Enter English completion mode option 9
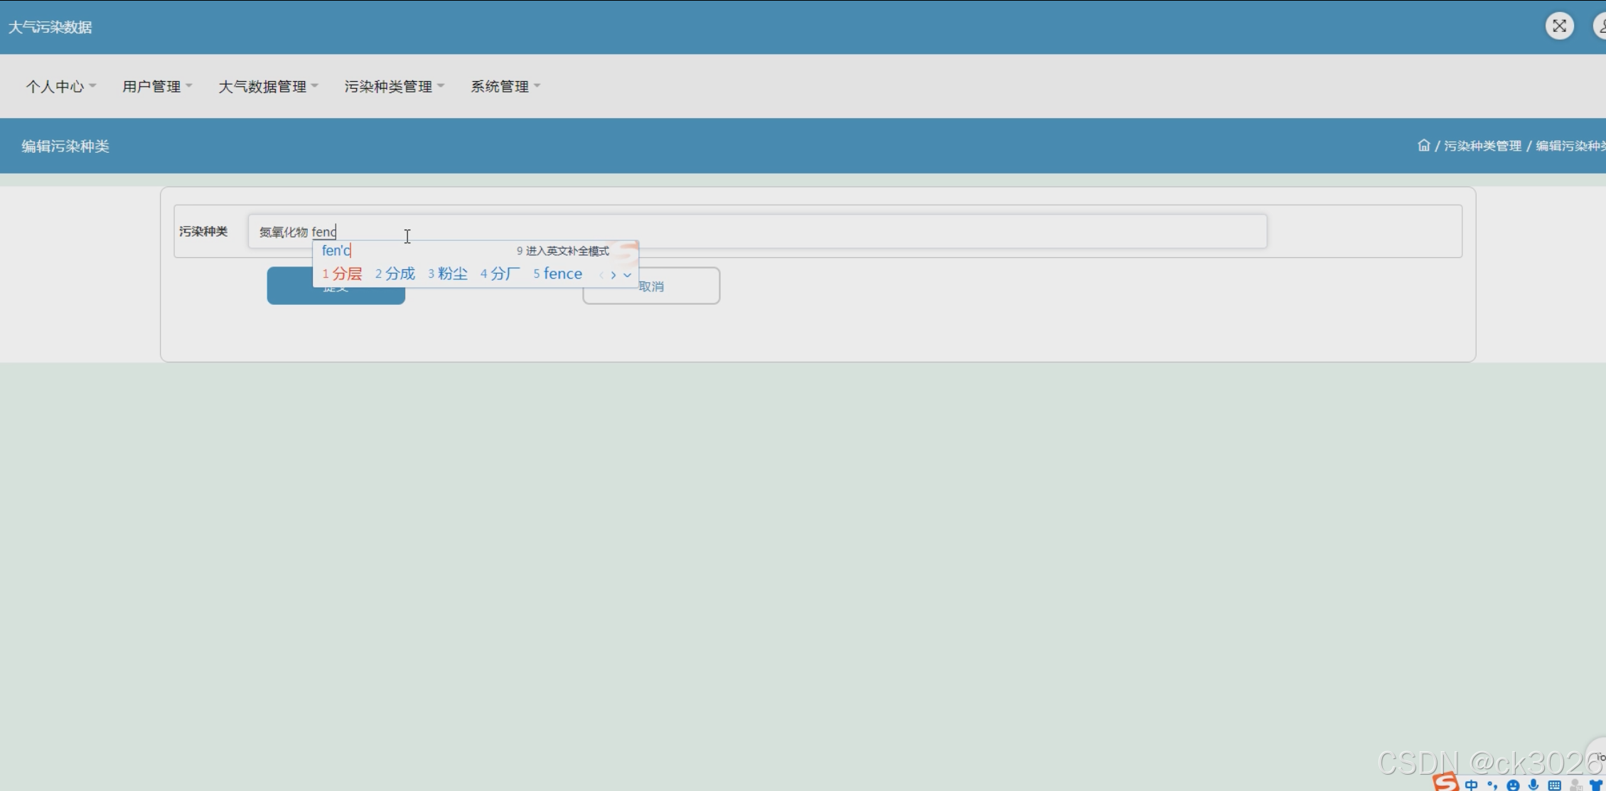The image size is (1606, 791). (563, 251)
